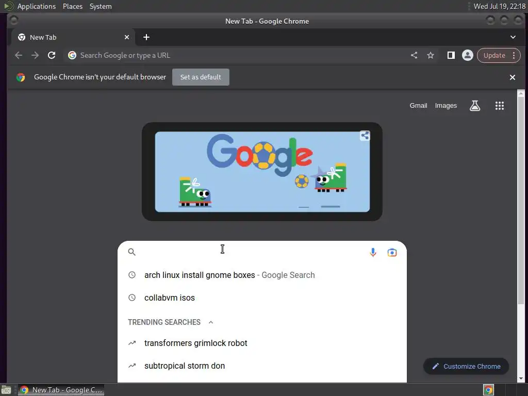The image size is (528, 396).
Task: Reload the current page
Action: pyautogui.click(x=52, y=55)
